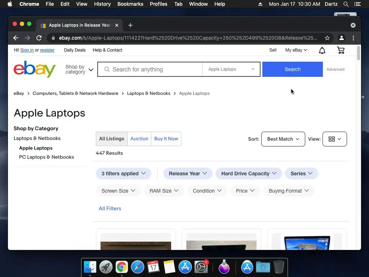The width and height of the screenshot is (369, 277).
Task: Open the Profiles menu
Action: pos(159,4)
